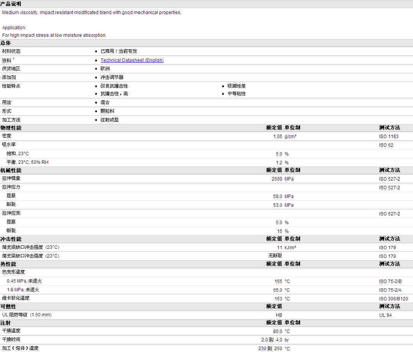
Task: Select the tensile modulus value 2600
Action: [x=277, y=179]
